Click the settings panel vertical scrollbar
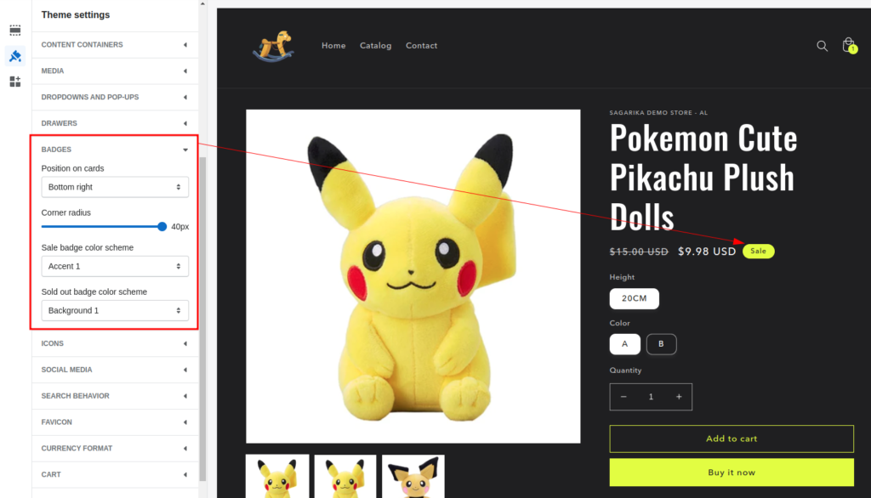Viewport: 871px width, 498px height. tap(202, 320)
